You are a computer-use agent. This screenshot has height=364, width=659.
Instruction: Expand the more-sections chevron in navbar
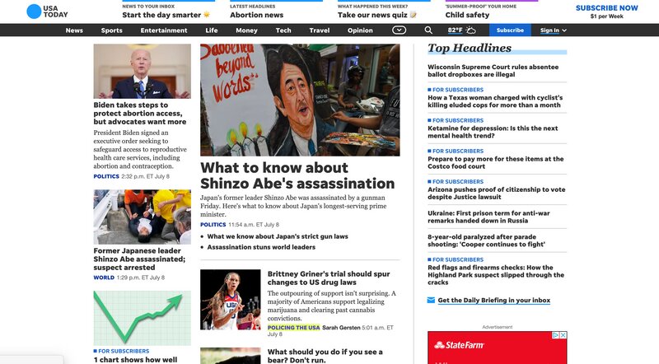click(399, 30)
